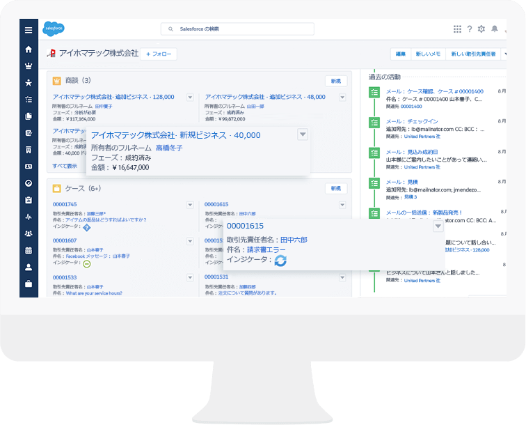Click the star favorites sidebar icon
Image resolution: width=526 pixels, height=425 pixels.
click(x=29, y=83)
